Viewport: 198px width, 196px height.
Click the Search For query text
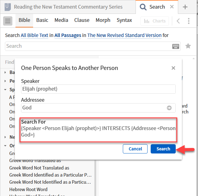tap(98, 132)
